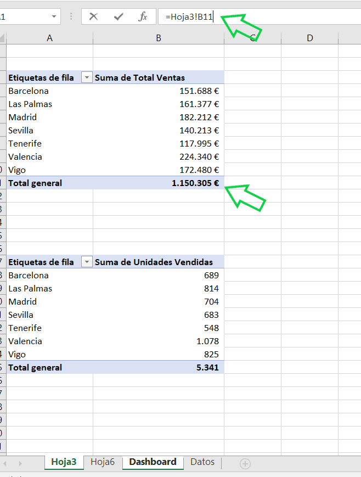Select Las Palmas units cell 814

[159, 288]
